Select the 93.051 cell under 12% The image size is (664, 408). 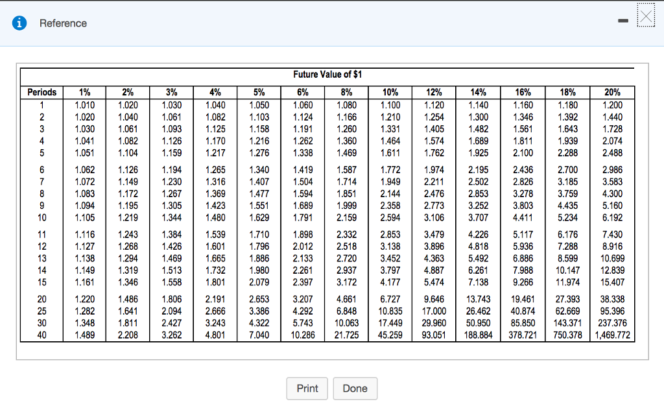click(434, 335)
